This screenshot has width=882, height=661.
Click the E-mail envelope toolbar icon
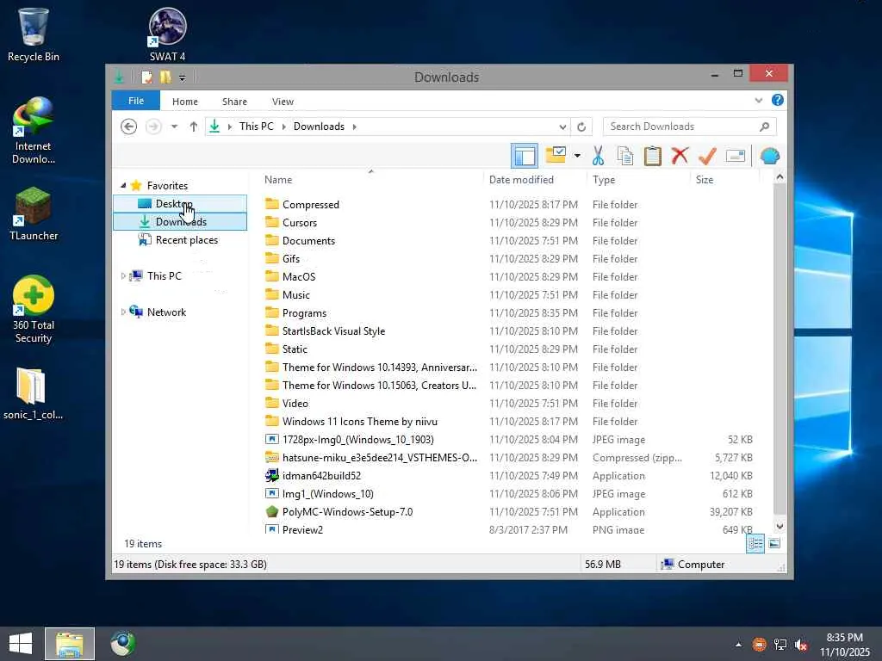pos(736,156)
